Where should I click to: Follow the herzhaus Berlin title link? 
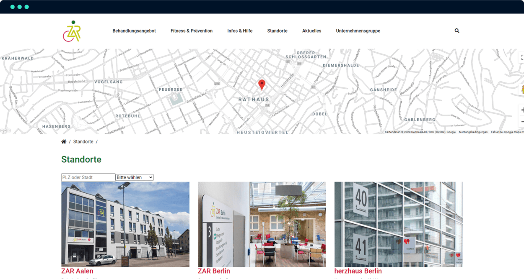pos(358,271)
